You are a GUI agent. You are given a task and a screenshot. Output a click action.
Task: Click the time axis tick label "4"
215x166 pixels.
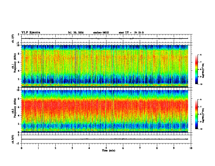[89, 148]
